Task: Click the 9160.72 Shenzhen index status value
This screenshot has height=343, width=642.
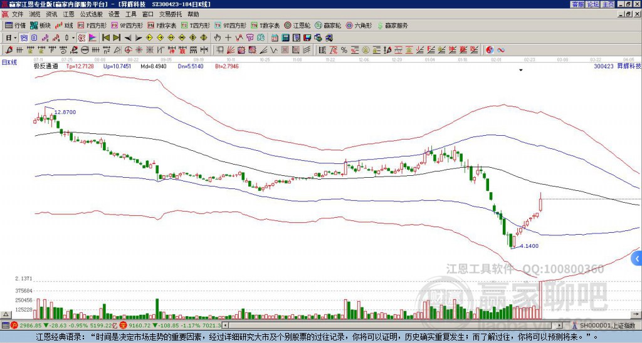Action: (x=140, y=325)
